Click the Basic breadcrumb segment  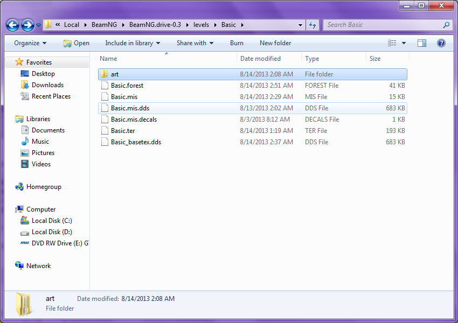click(x=228, y=25)
